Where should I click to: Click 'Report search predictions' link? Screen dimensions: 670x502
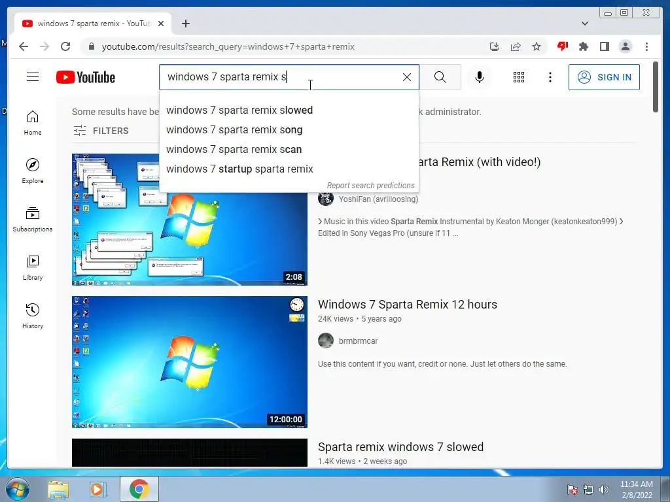pyautogui.click(x=370, y=185)
